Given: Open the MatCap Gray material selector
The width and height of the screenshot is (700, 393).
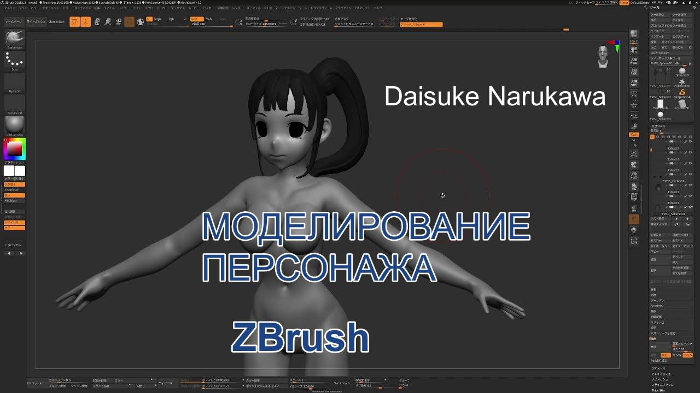Looking at the screenshot, I should (15, 126).
